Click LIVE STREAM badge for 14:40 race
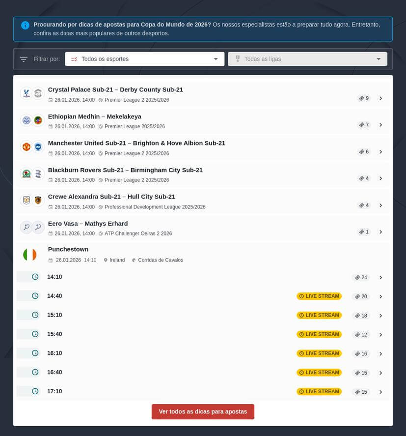The width and height of the screenshot is (406, 436). click(x=319, y=296)
